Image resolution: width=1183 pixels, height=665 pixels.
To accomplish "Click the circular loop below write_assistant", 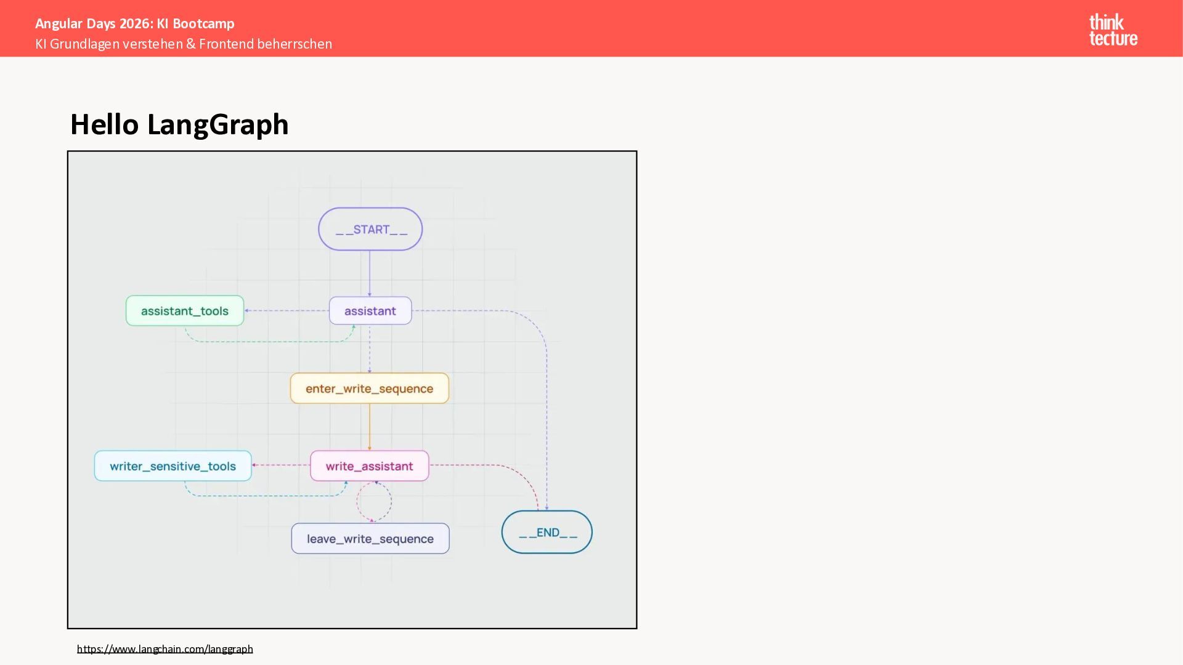I will pyautogui.click(x=374, y=501).
